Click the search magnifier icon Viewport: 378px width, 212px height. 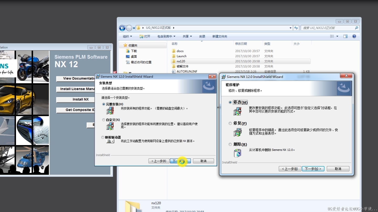click(x=356, y=28)
